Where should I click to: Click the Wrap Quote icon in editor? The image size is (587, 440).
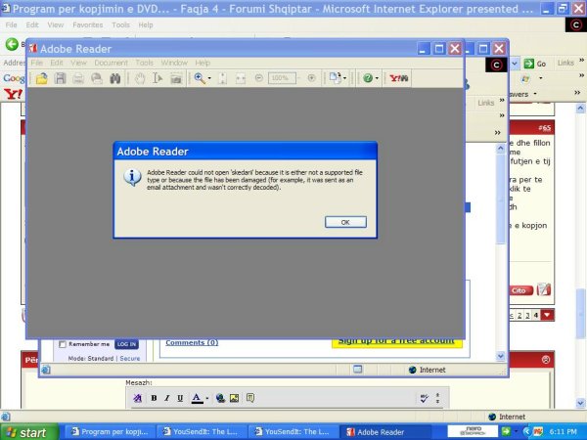(250, 398)
